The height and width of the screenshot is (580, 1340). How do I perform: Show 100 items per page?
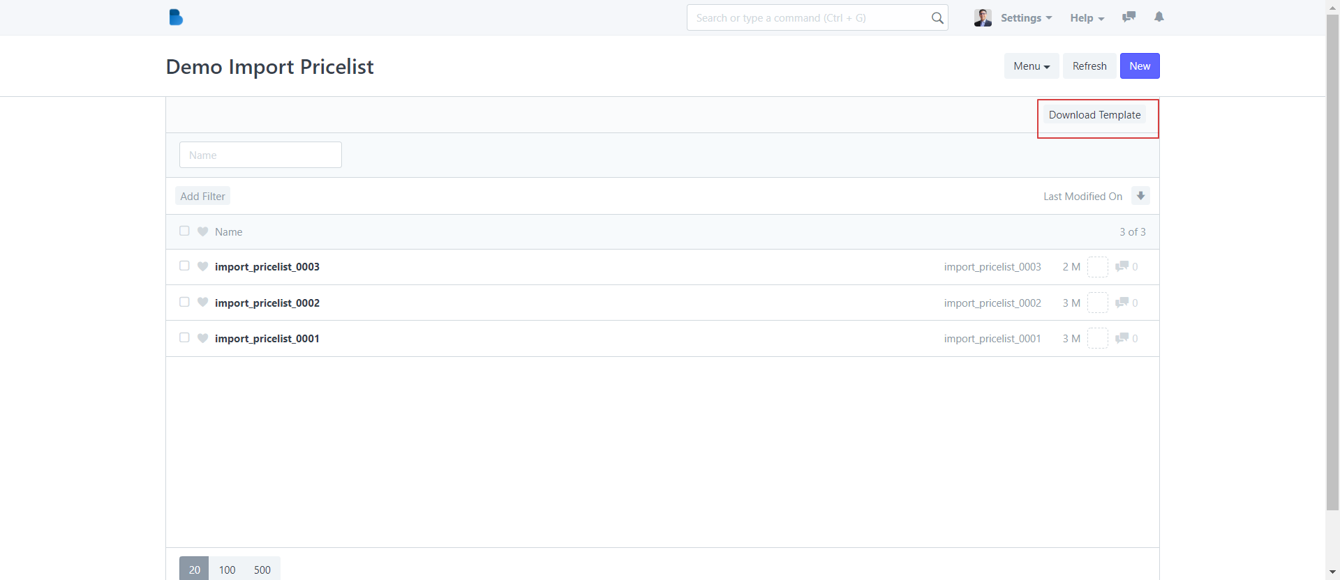(227, 570)
